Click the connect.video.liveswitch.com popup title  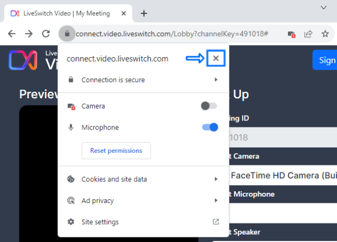tap(118, 59)
